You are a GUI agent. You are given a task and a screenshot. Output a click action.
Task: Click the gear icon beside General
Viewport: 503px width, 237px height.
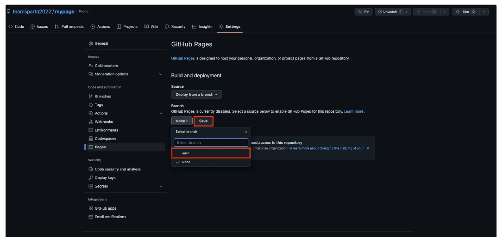pyautogui.click(x=91, y=43)
